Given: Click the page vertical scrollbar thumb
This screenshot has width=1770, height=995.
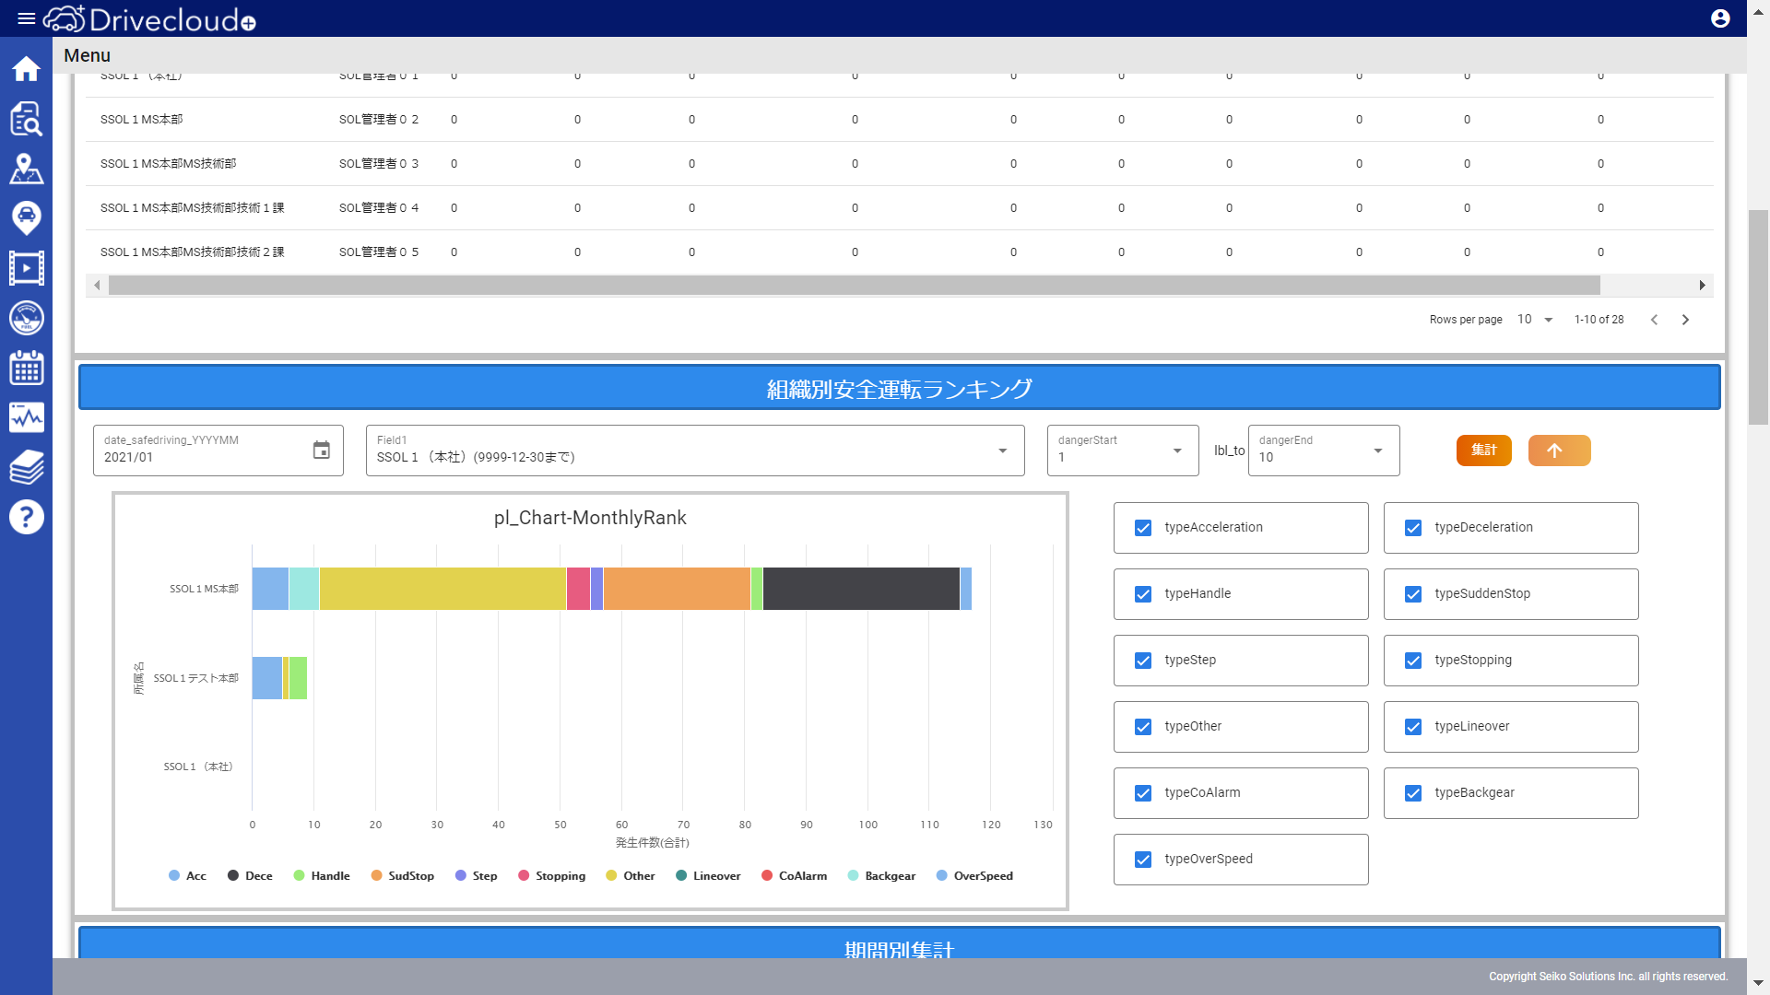Looking at the screenshot, I should pos(1758,318).
